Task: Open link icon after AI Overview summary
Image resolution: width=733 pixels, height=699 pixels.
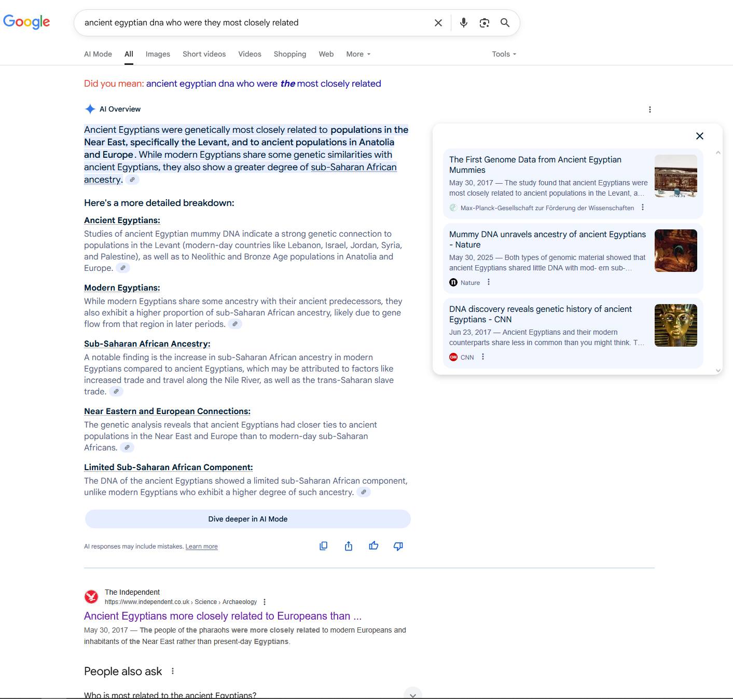Action: 132,180
